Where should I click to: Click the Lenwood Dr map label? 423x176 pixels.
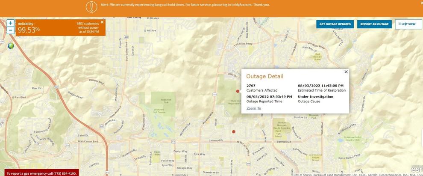pyautogui.click(x=216, y=140)
